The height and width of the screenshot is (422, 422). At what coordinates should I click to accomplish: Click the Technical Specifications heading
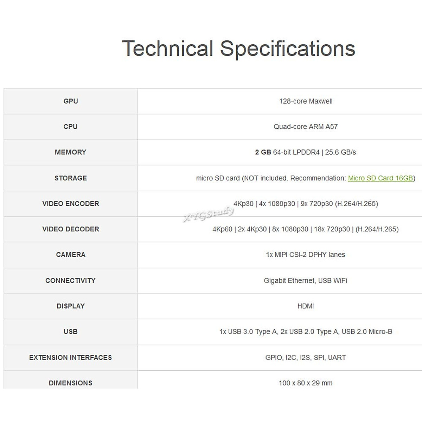[238, 49]
